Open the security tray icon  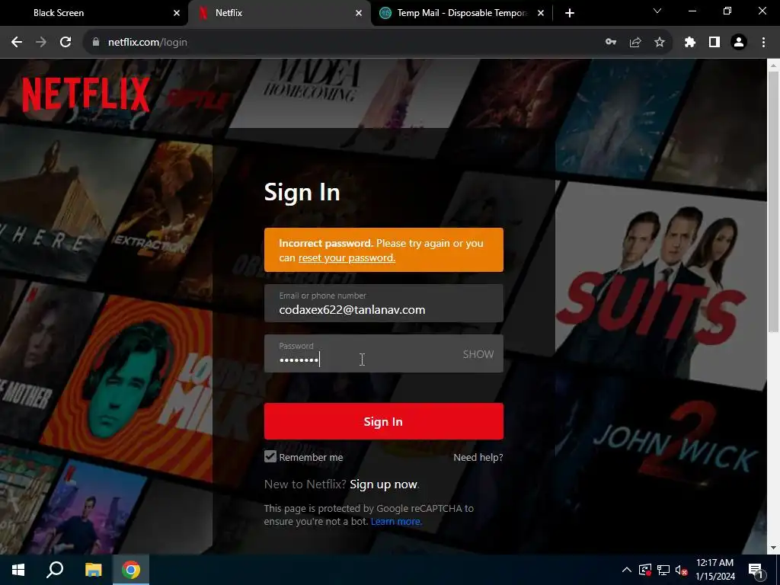tap(645, 570)
